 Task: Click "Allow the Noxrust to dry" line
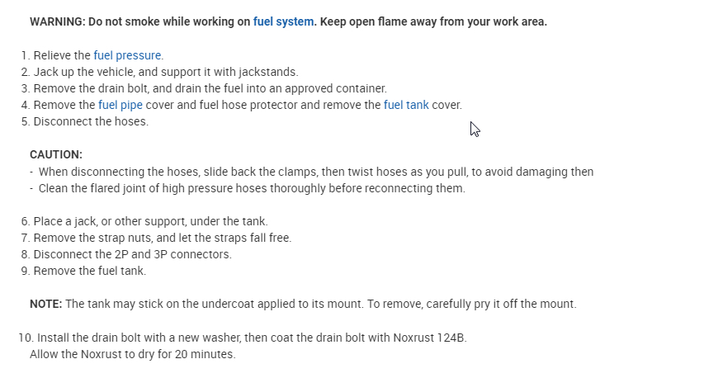[132, 355]
